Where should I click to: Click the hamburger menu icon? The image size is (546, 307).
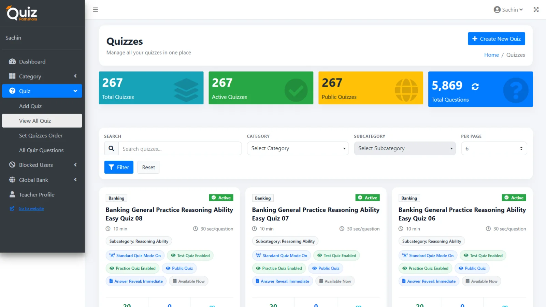(96, 10)
